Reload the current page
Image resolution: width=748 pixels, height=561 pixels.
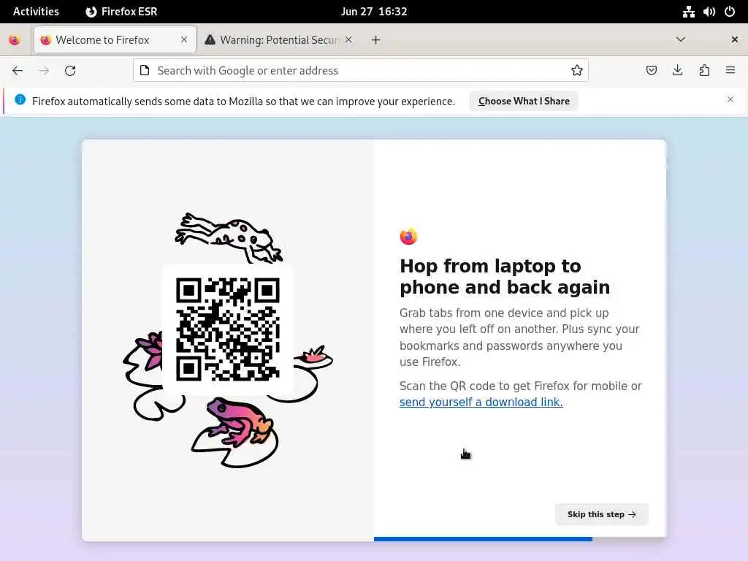[70, 71]
